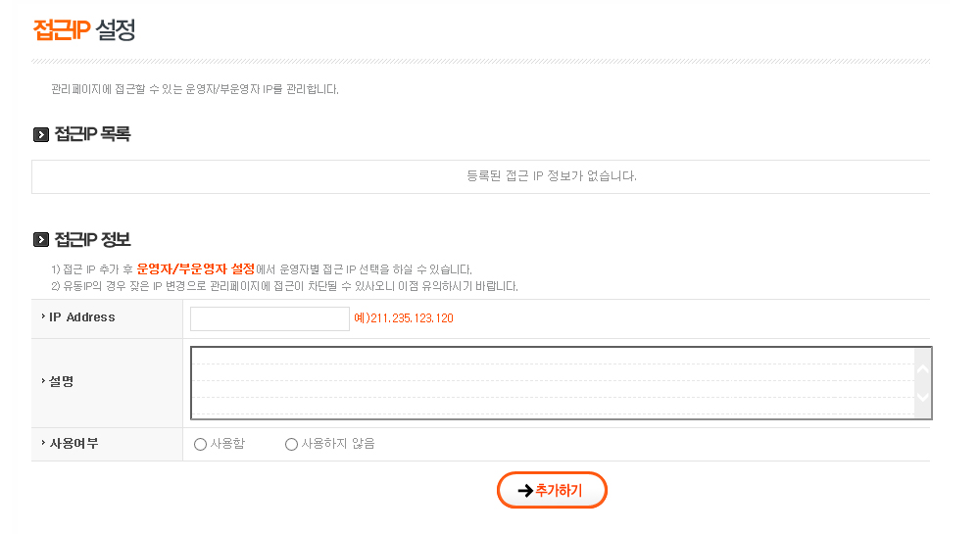The width and height of the screenshot is (980, 534).
Task: Click the empty 등록된 접근 IP 정보가 없습니다 row
Action: coord(552,177)
